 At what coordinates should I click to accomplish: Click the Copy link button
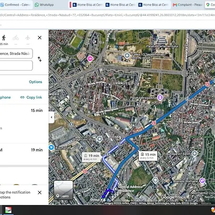click(x=31, y=97)
